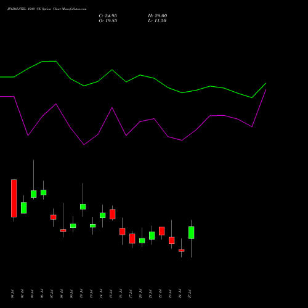
Task: Click the '13 Jul' date axis label
Action: pyautogui.click(x=91, y=294)
